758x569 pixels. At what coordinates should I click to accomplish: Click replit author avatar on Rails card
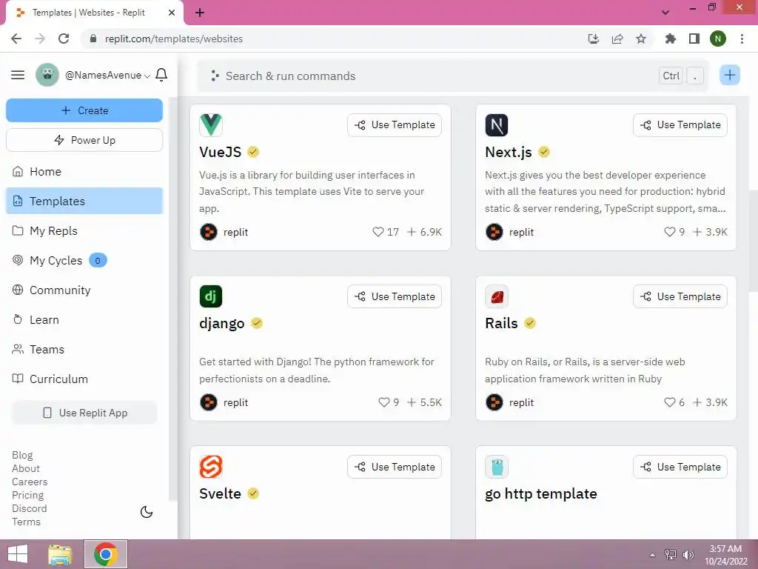[494, 402]
